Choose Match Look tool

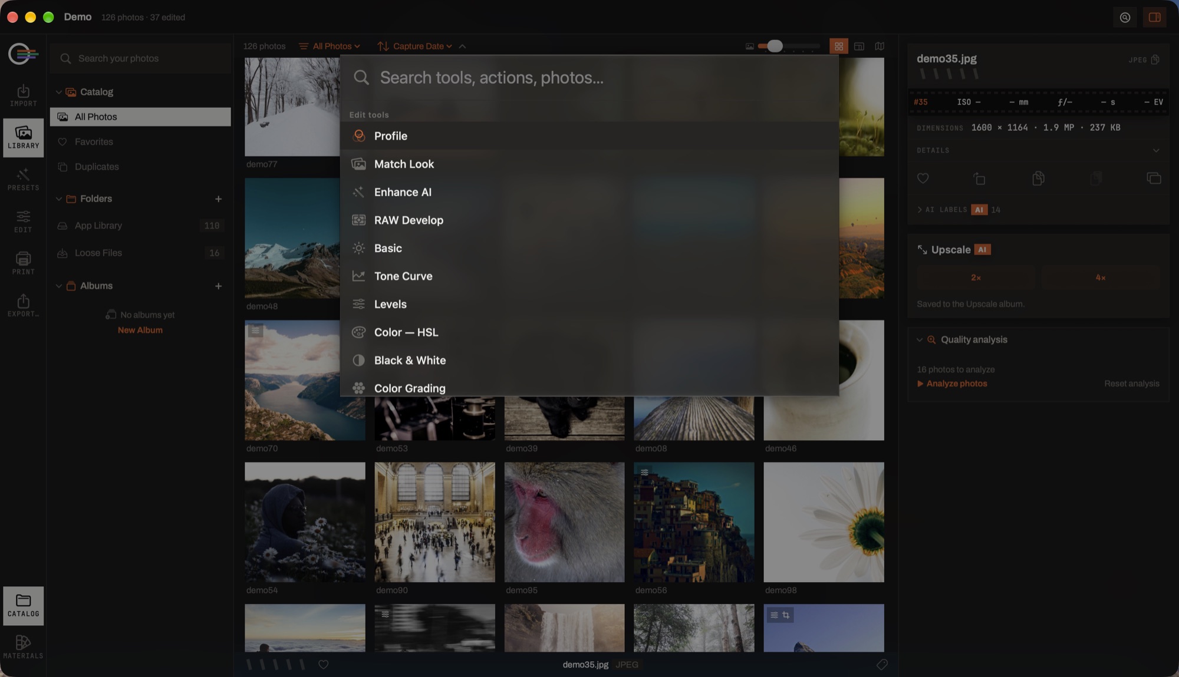[589, 164]
